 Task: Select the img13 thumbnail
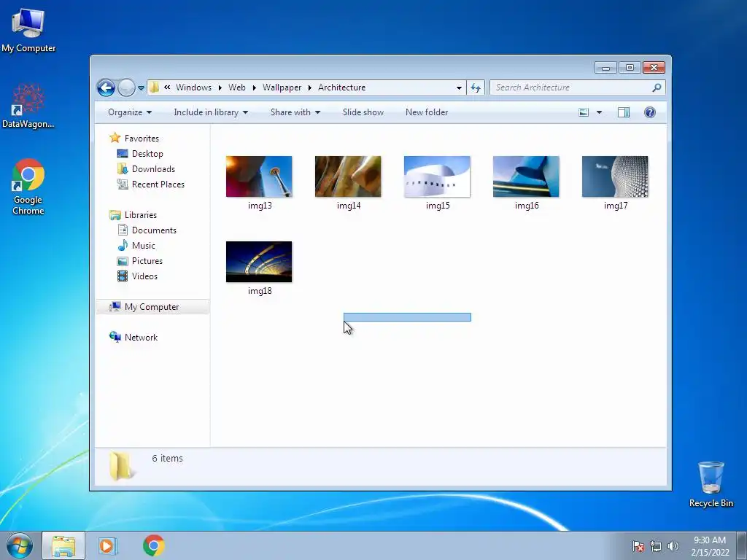tap(259, 176)
